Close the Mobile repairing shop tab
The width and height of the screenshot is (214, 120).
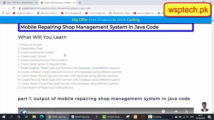coord(74,3)
